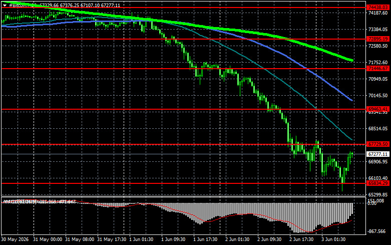The image size is (391, 245).
Task: Click the 30 May 2026 date label
Action: point(15,239)
